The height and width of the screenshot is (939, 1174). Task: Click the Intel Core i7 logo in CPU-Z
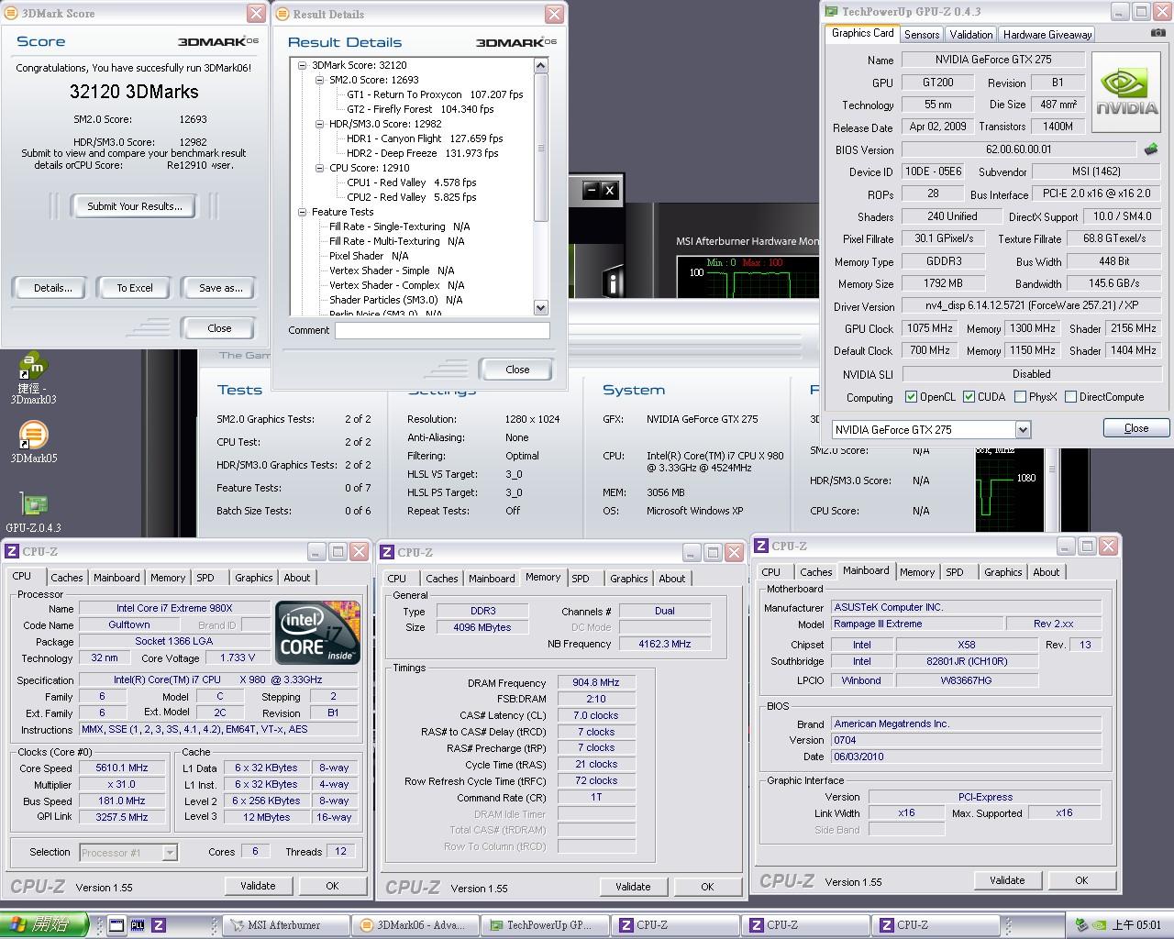coord(317,632)
